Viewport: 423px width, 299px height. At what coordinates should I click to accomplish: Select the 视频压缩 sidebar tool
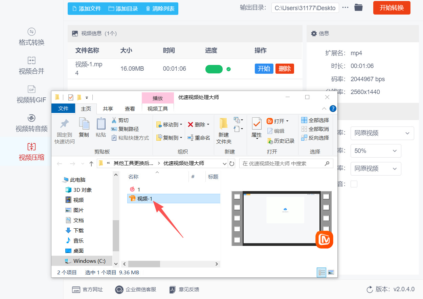click(31, 152)
